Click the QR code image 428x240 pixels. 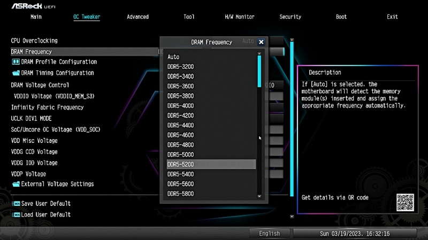tap(406, 203)
